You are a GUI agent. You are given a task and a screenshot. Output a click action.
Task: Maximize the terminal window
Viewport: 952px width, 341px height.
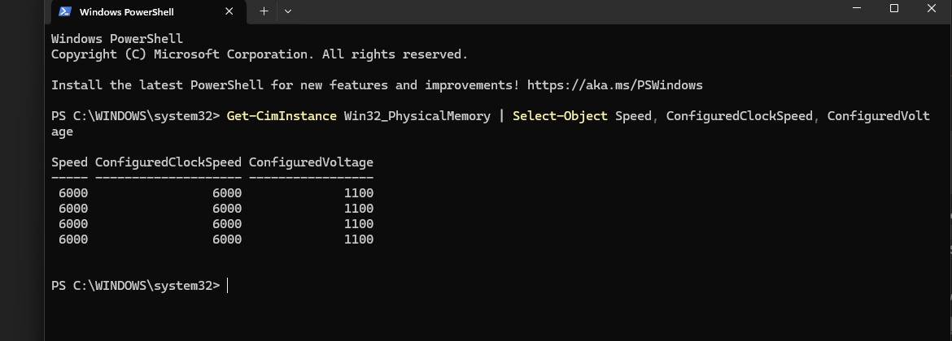(x=894, y=8)
